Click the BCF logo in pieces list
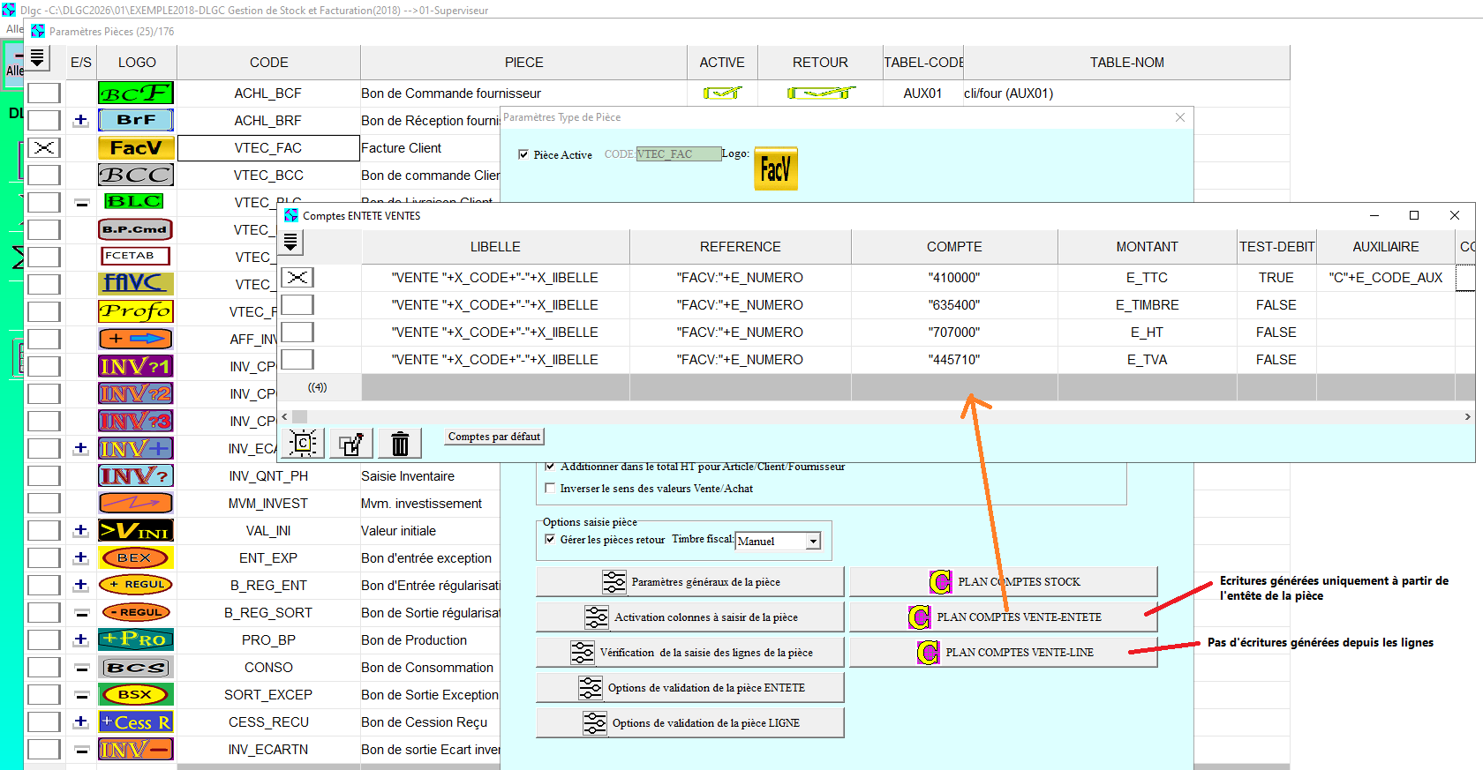This screenshot has width=1483, height=770. pos(136,93)
